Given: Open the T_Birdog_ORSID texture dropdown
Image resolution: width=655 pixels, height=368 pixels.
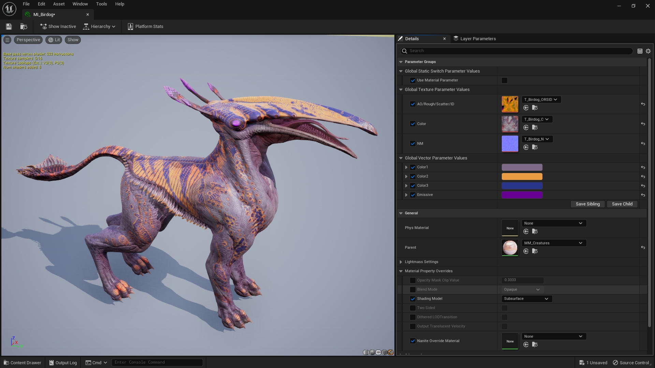Looking at the screenshot, I should (x=541, y=99).
